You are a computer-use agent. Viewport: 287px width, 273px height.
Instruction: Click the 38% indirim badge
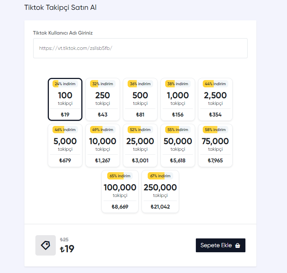pos(178,84)
